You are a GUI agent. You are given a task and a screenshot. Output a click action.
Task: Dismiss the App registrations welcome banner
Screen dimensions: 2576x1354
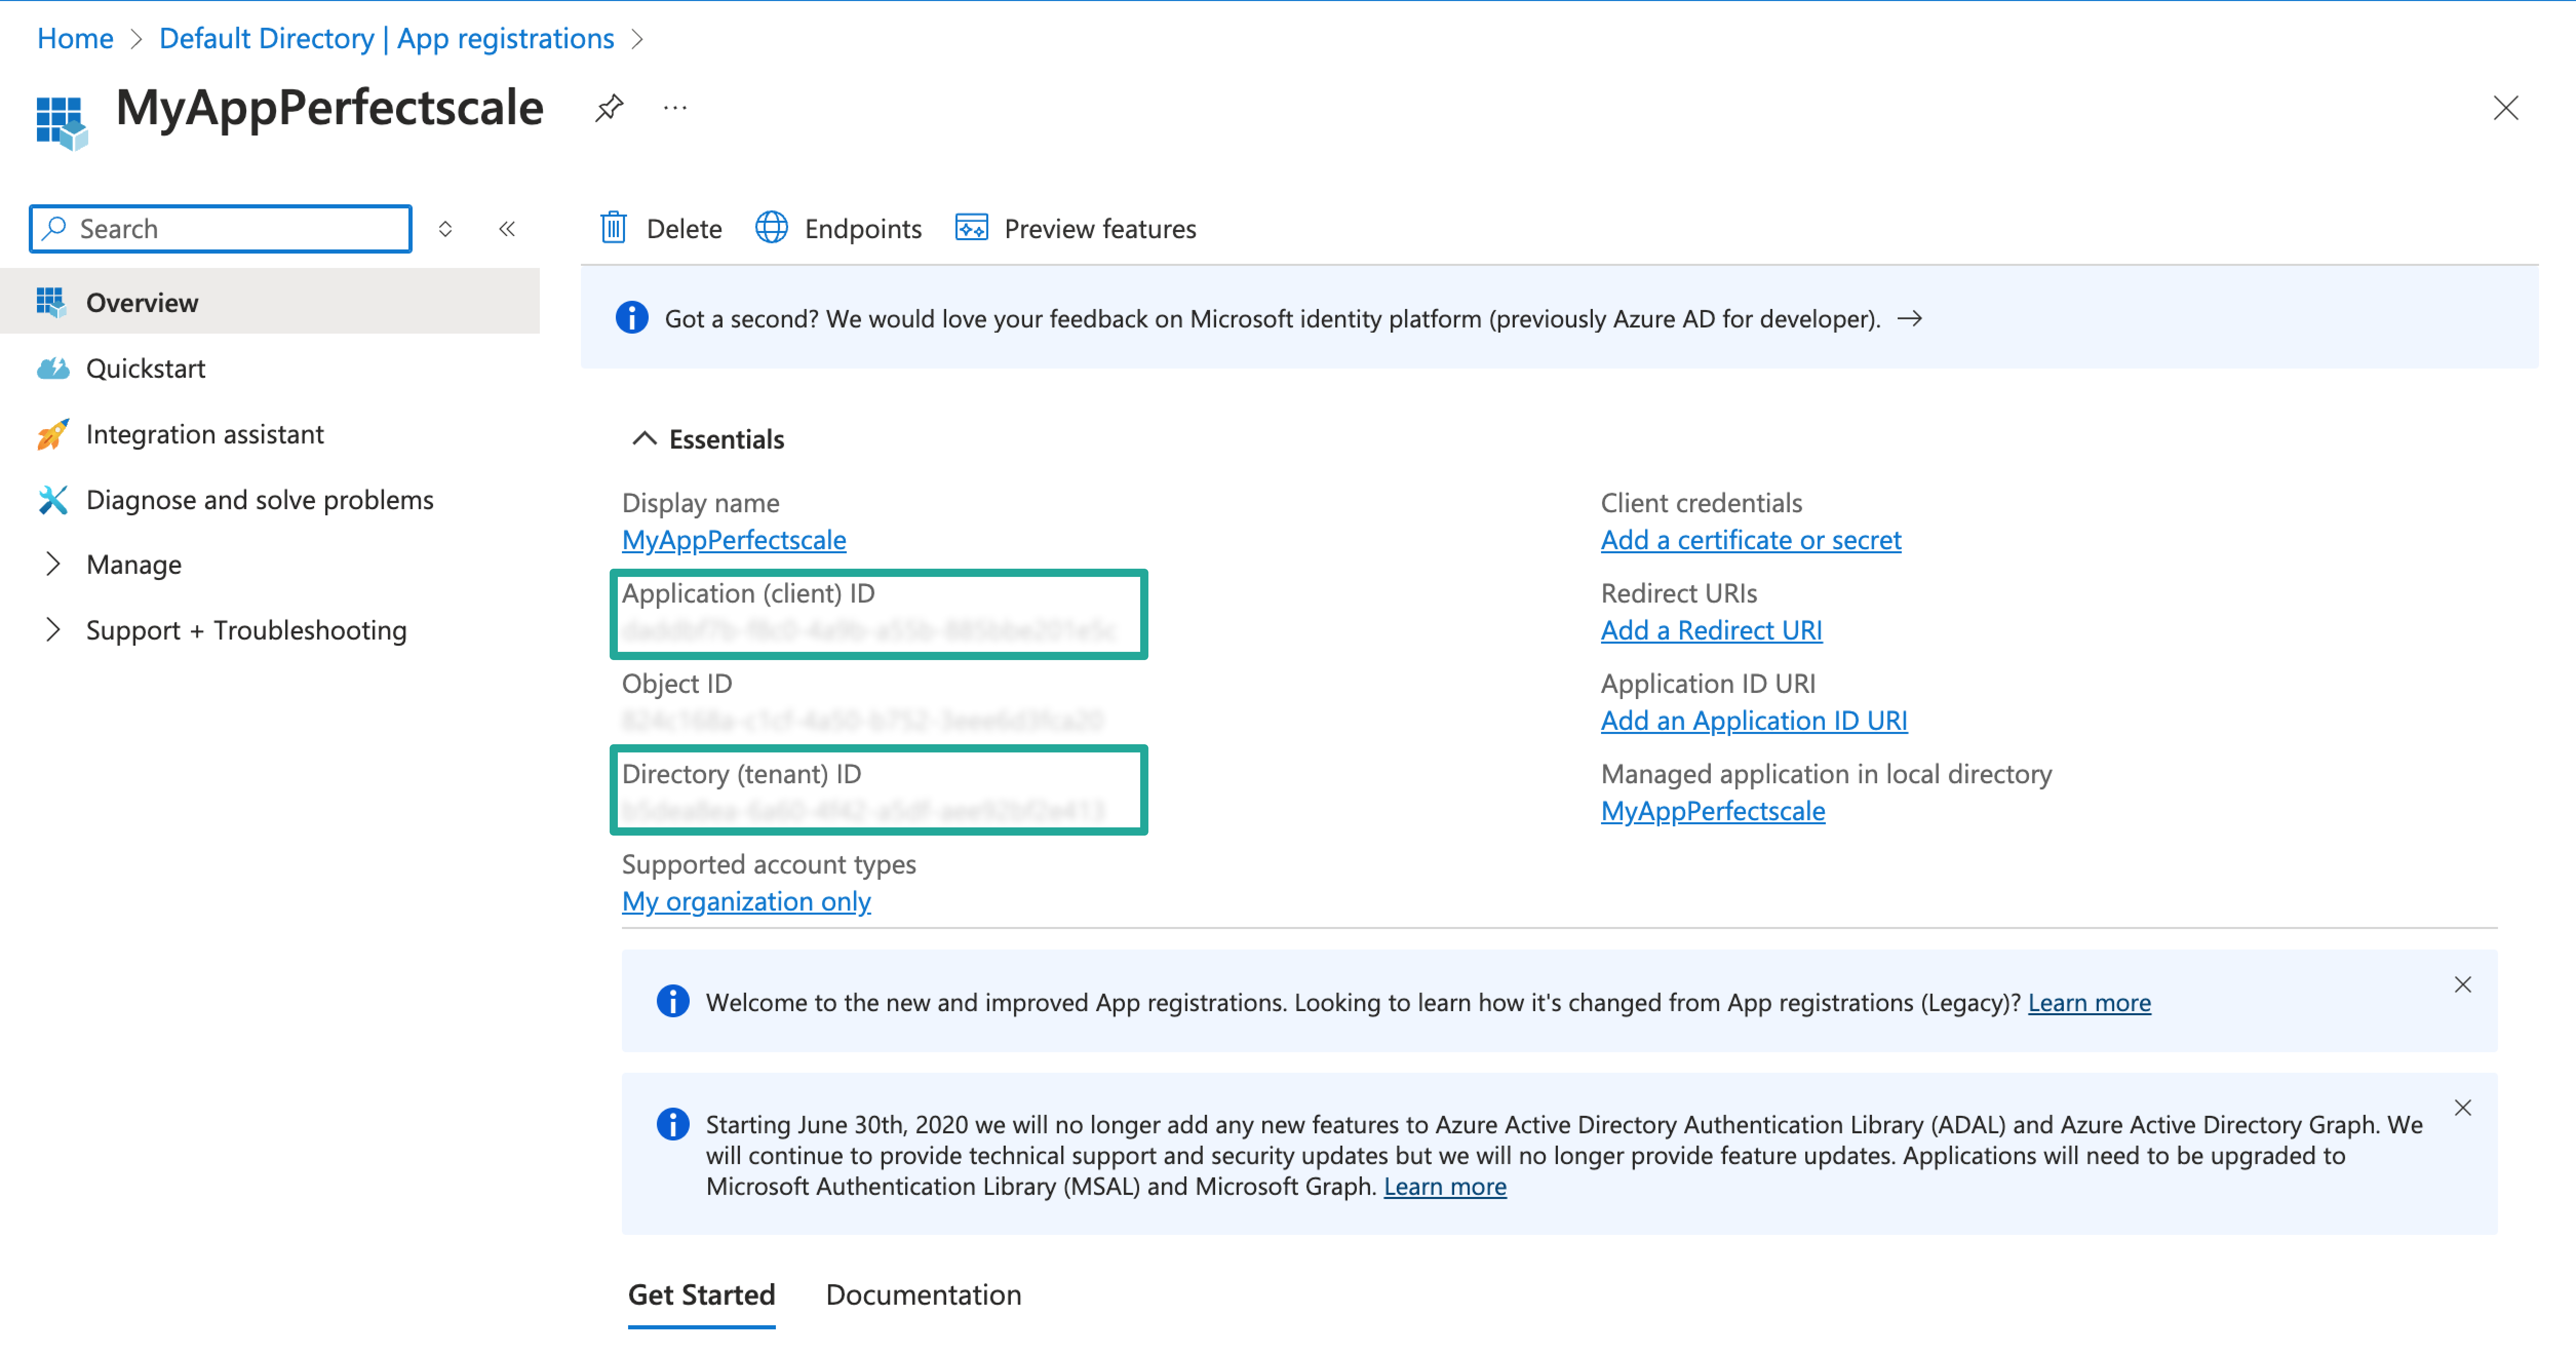coord(2462,985)
